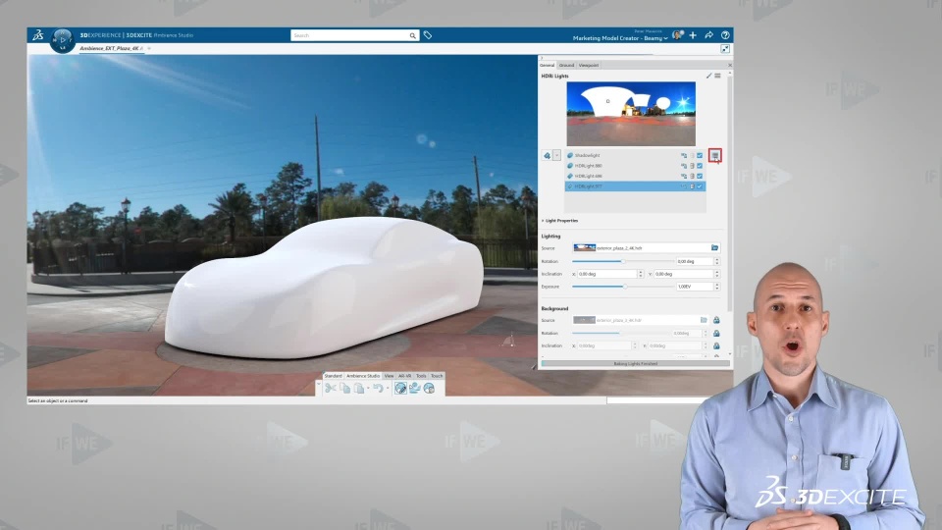942x530 pixels.
Task: Click the highlighted ambience globe icon
Action: tap(400, 389)
